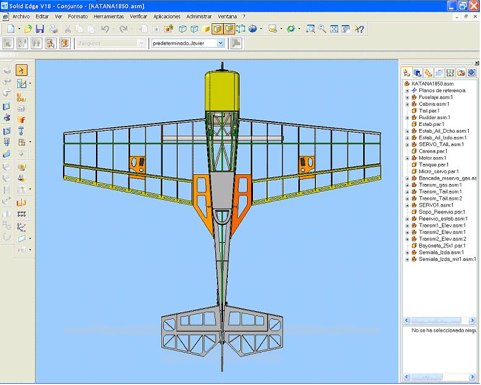Expand the Motor.asm:1 tree node
The height and width of the screenshot is (385, 481).
coord(407,158)
